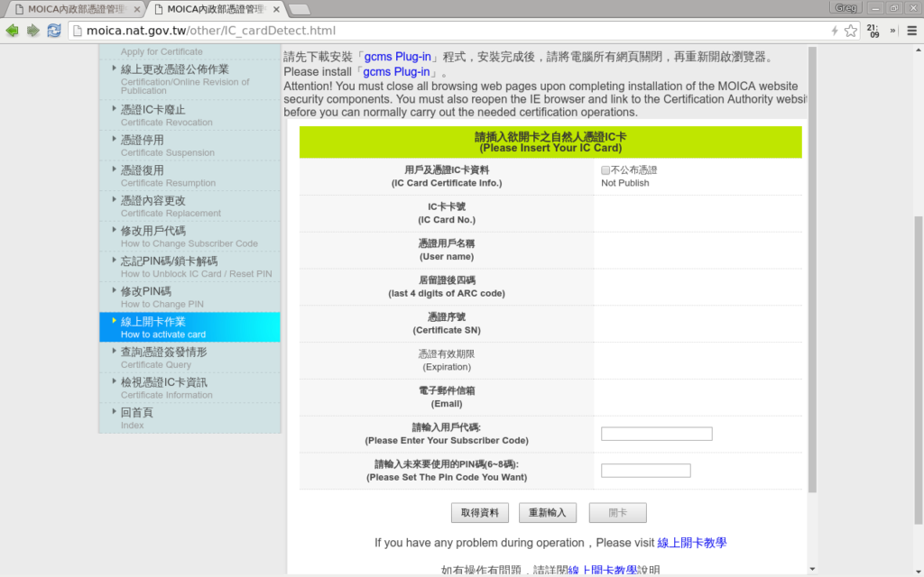Click the last 4 digits of ARC code label
924x577 pixels.
[447, 293]
